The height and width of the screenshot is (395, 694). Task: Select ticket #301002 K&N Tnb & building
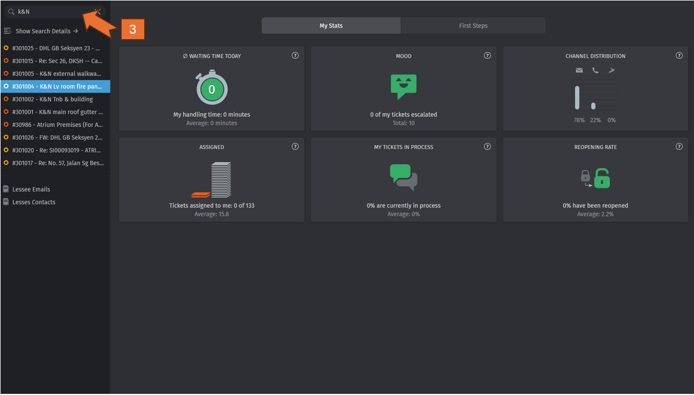pyautogui.click(x=52, y=99)
